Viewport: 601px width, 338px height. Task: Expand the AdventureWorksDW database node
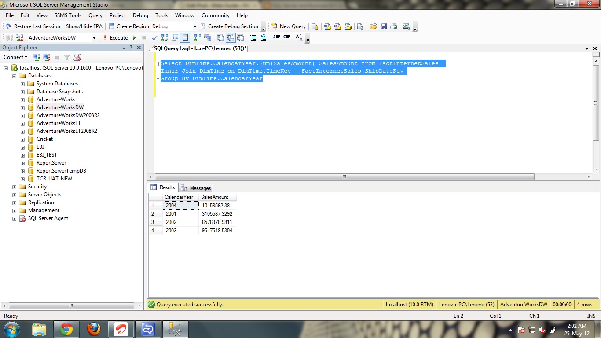point(22,107)
